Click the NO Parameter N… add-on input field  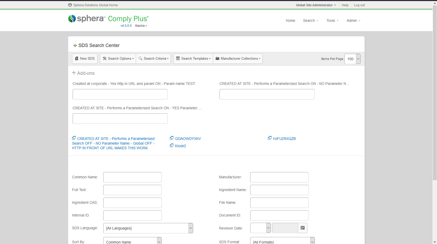click(267, 94)
